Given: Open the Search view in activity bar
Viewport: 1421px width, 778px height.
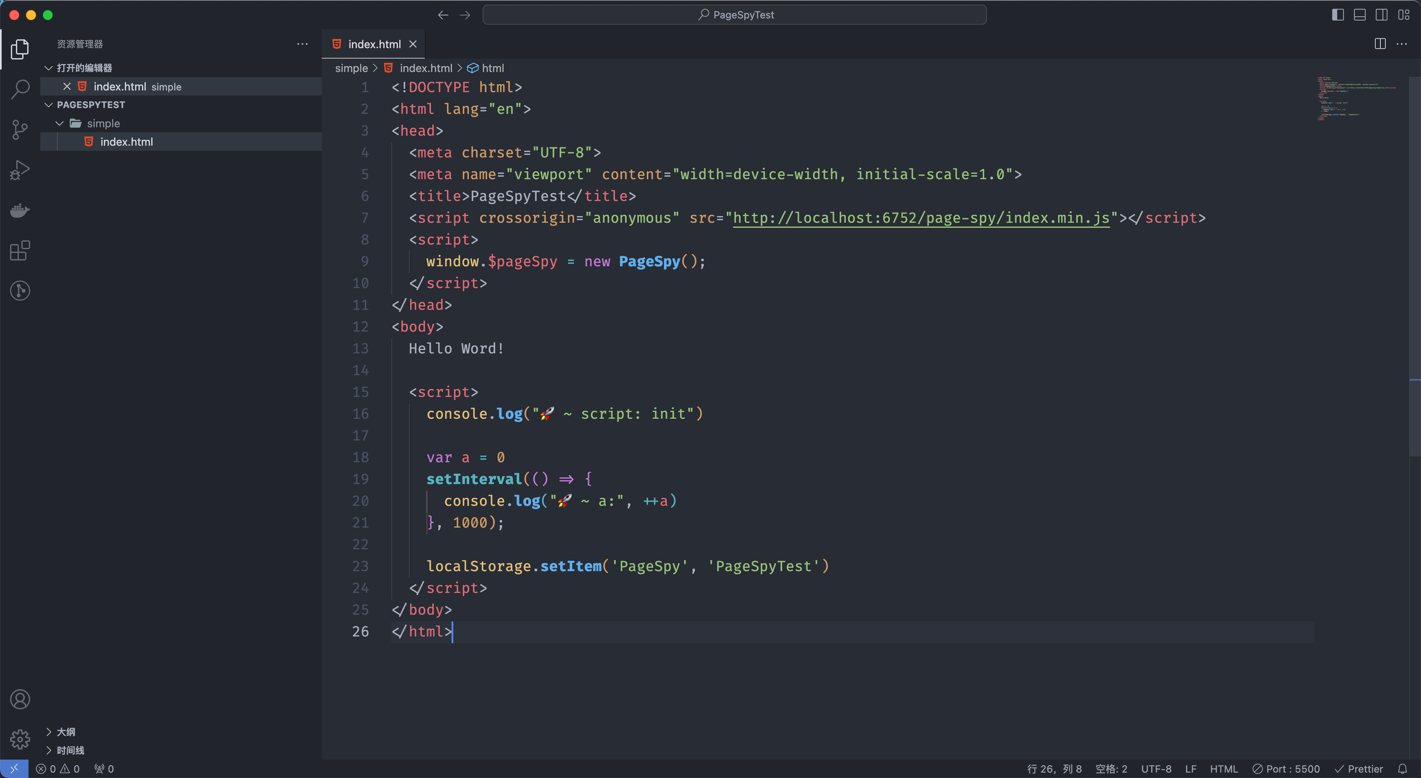Looking at the screenshot, I should (20, 89).
